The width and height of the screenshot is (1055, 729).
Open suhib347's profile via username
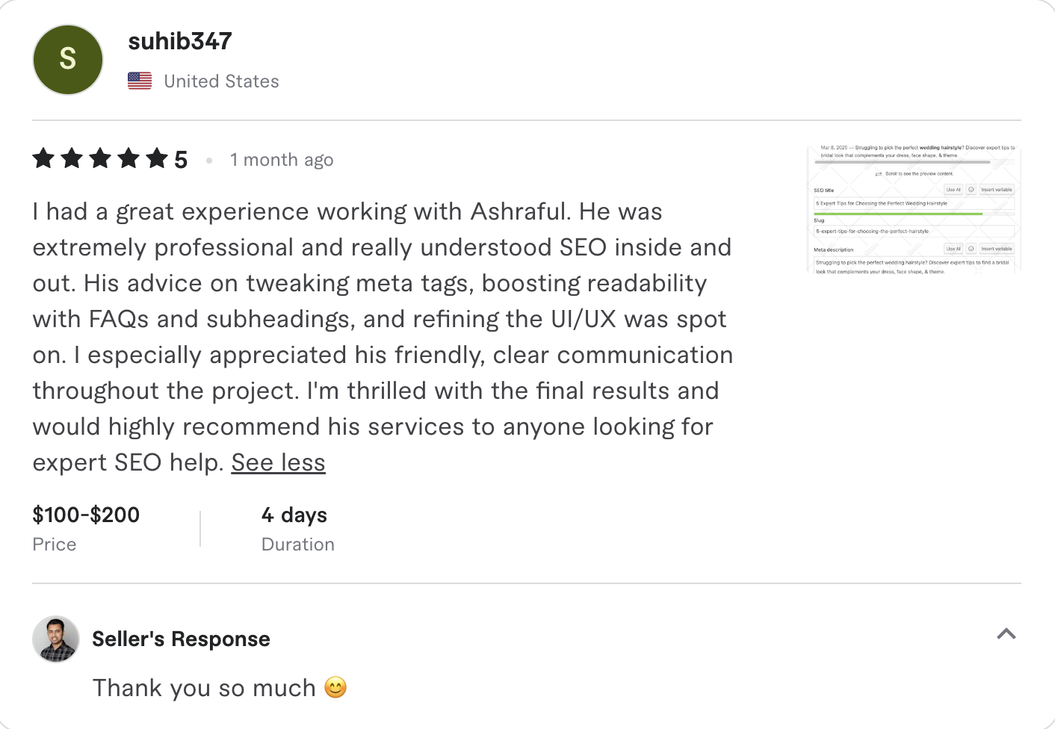pos(179,41)
